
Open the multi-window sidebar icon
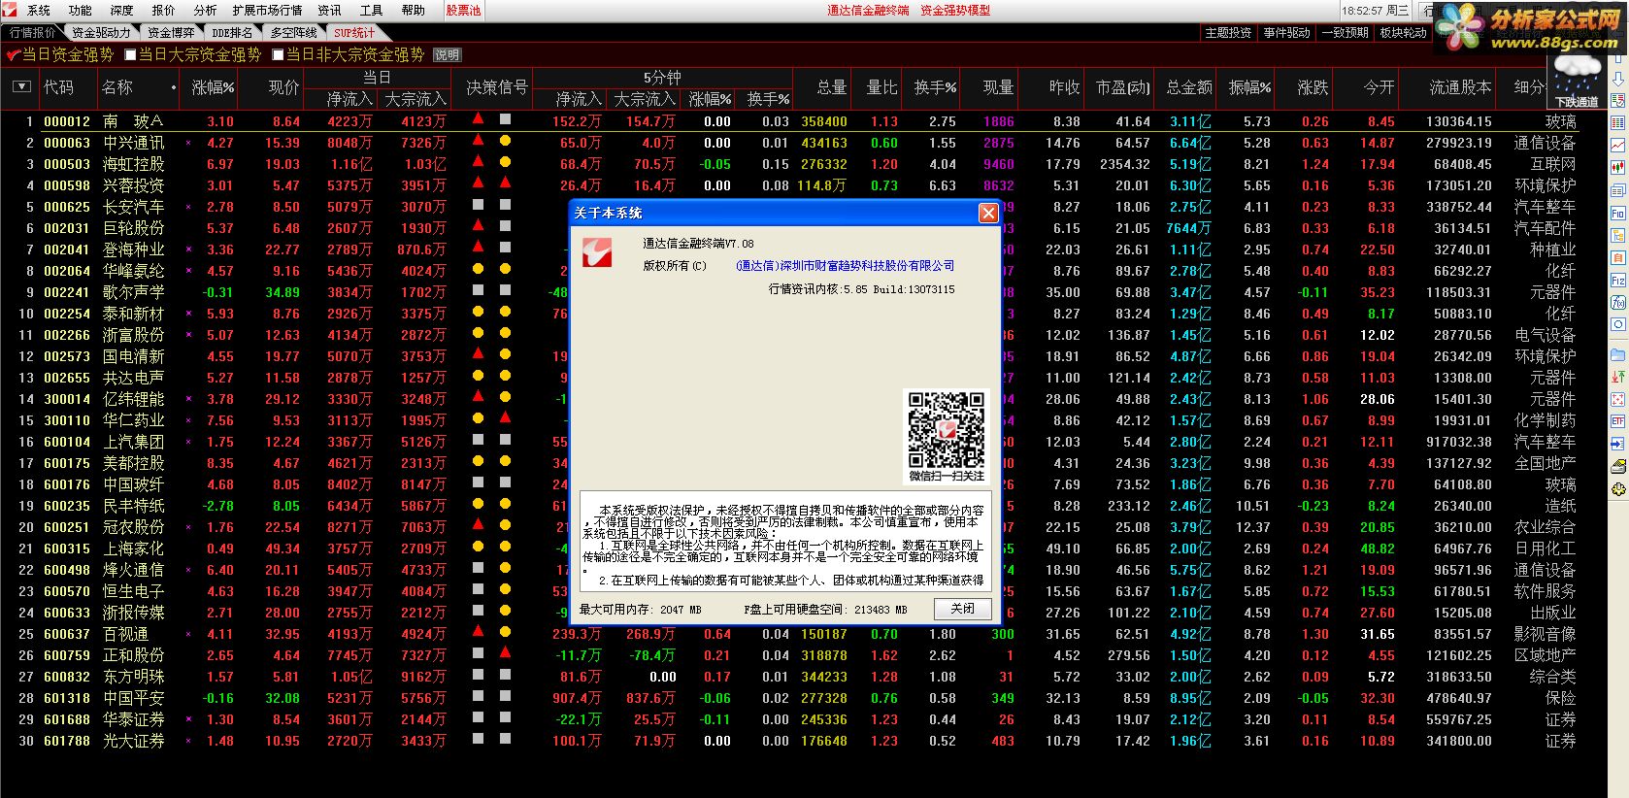pos(1618,190)
